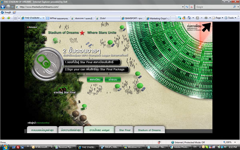
Task: Click Internet Protected Mode Off zone indicator
Action: pyautogui.click(x=188, y=142)
